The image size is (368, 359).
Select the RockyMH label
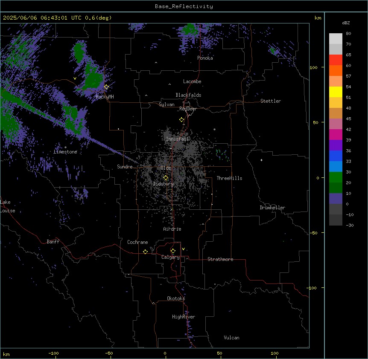[105, 97]
